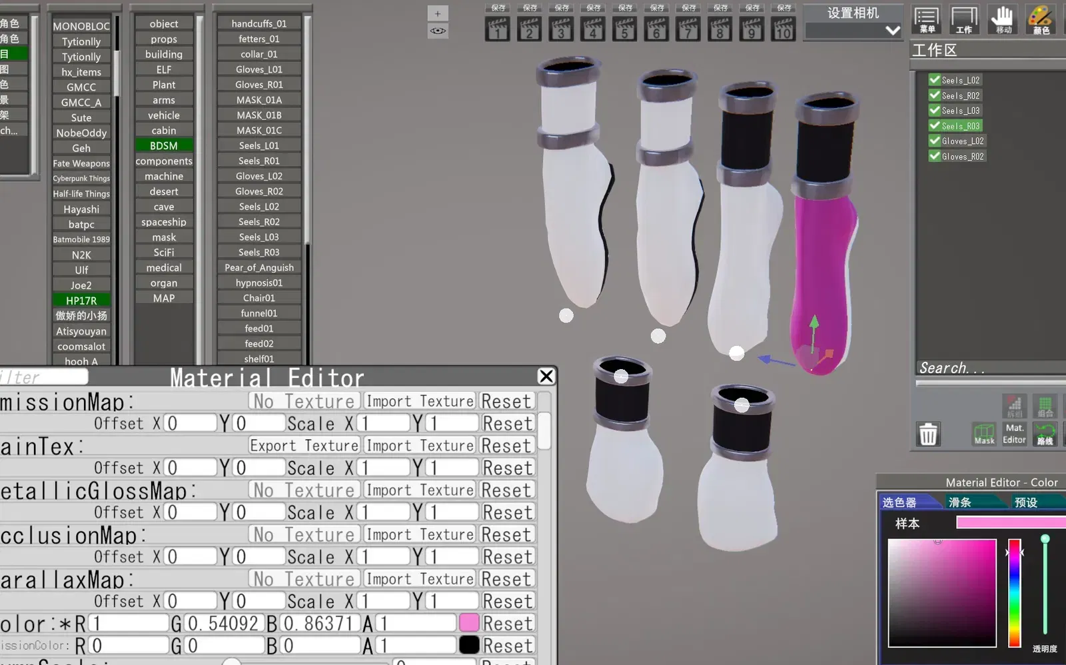
Task: Click the hand move tool icon
Action: [x=1002, y=19]
